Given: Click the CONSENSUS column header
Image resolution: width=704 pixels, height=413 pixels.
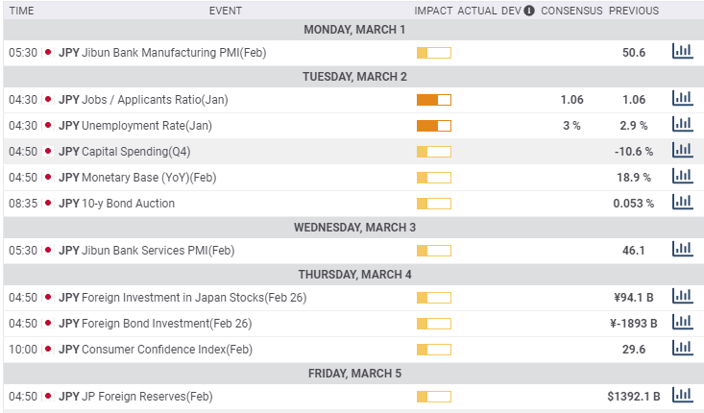Looking at the screenshot, I should [571, 11].
